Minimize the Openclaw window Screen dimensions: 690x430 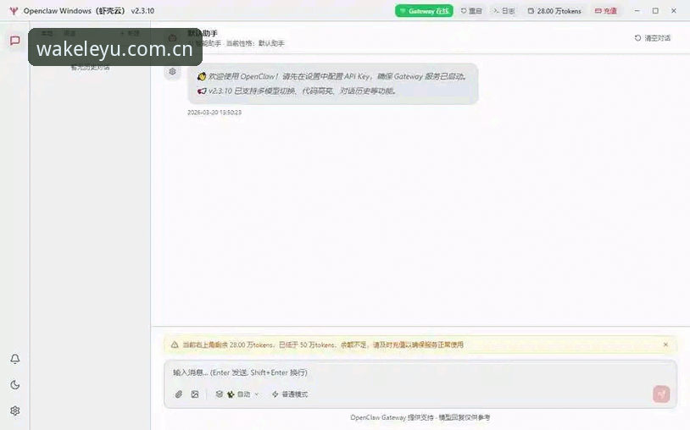(x=637, y=11)
